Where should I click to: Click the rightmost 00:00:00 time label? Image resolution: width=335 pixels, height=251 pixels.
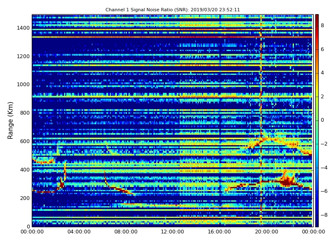pyautogui.click(x=313, y=232)
